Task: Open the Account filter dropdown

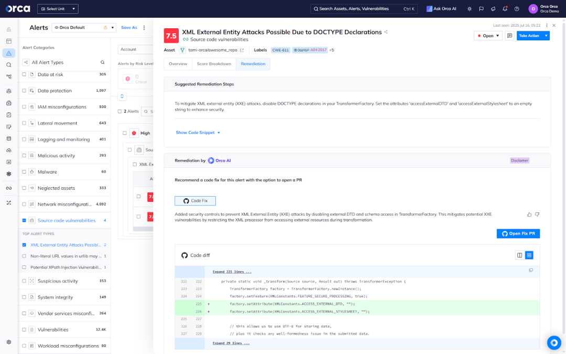Action: click(x=136, y=49)
